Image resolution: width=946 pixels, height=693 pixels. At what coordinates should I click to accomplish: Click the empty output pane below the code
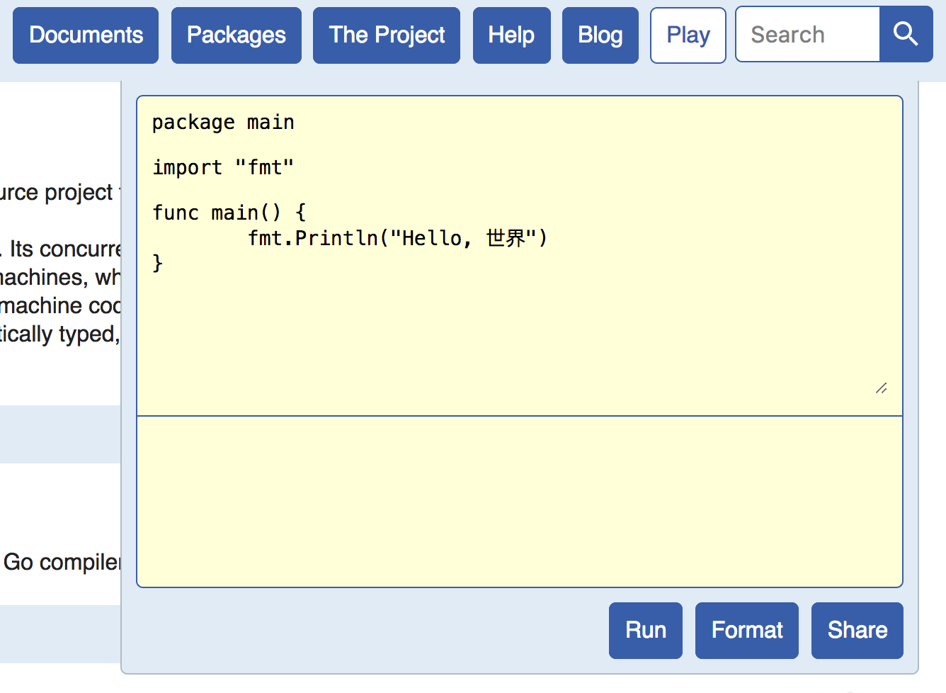click(x=519, y=501)
